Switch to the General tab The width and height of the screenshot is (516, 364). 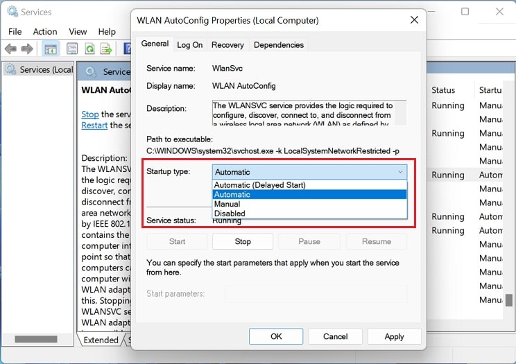point(155,44)
